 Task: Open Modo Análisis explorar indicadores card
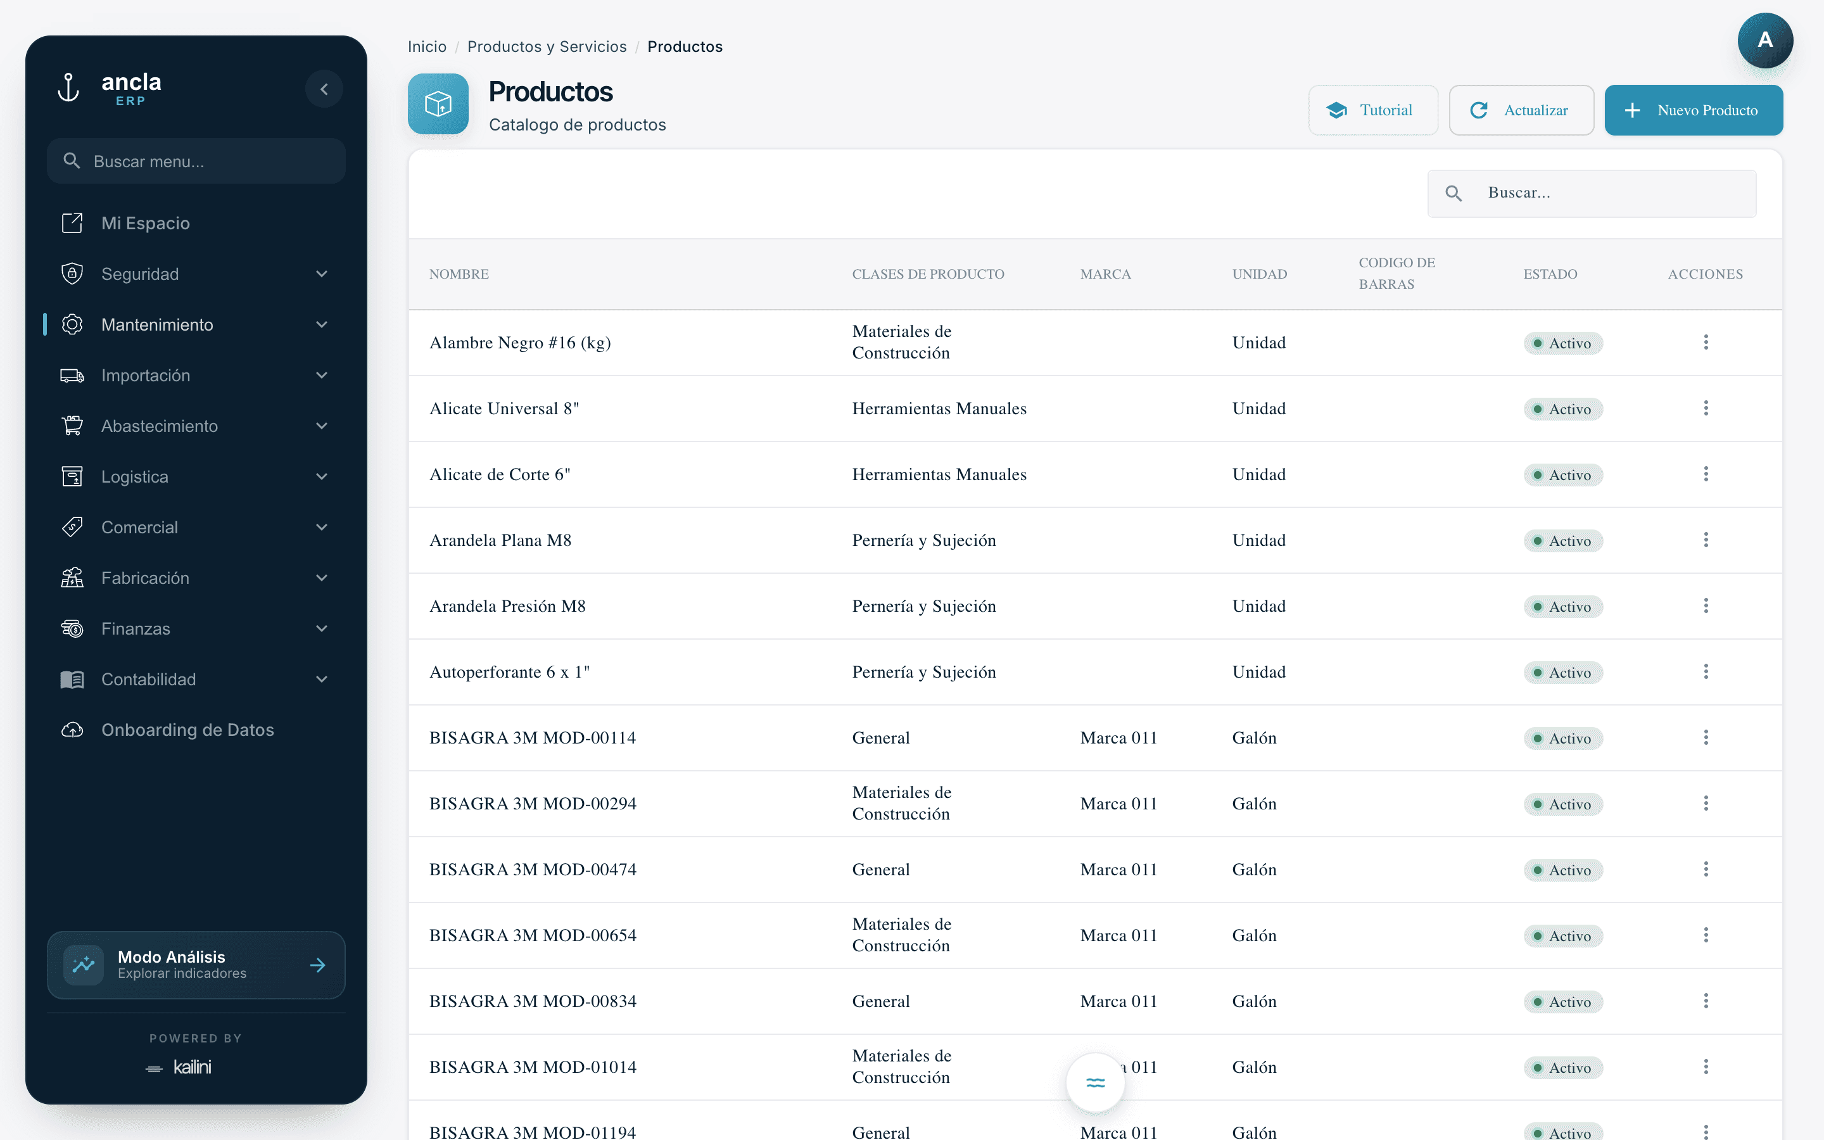click(196, 965)
